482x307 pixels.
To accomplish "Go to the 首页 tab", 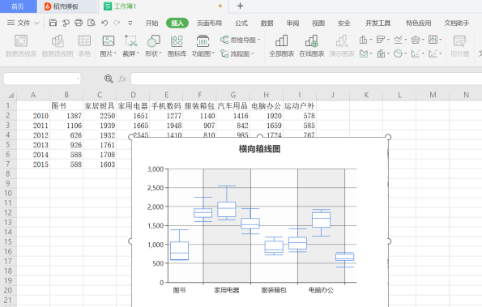I will [18, 6].
